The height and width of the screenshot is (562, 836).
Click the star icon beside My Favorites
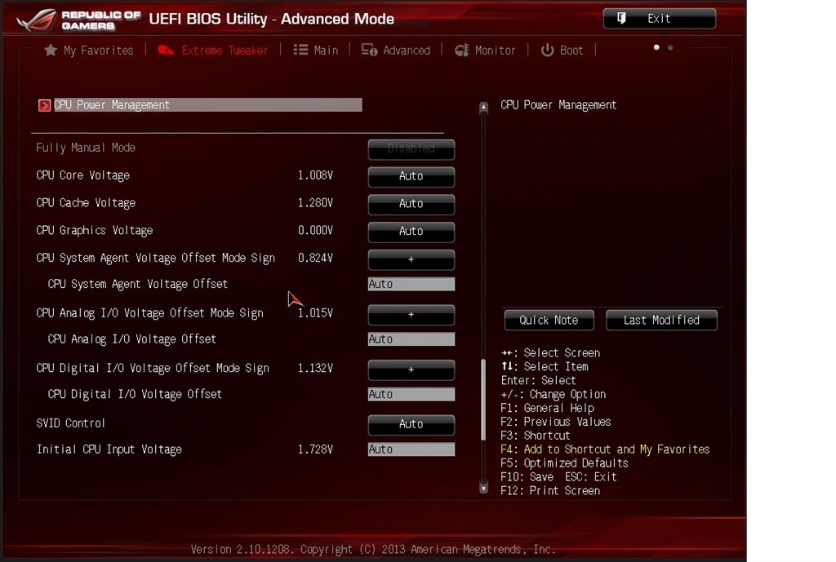(x=51, y=50)
